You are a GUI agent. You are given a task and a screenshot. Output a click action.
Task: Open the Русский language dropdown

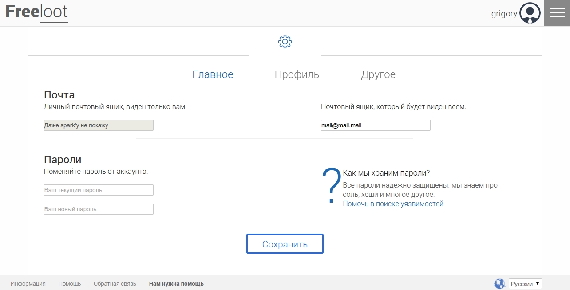click(x=525, y=284)
